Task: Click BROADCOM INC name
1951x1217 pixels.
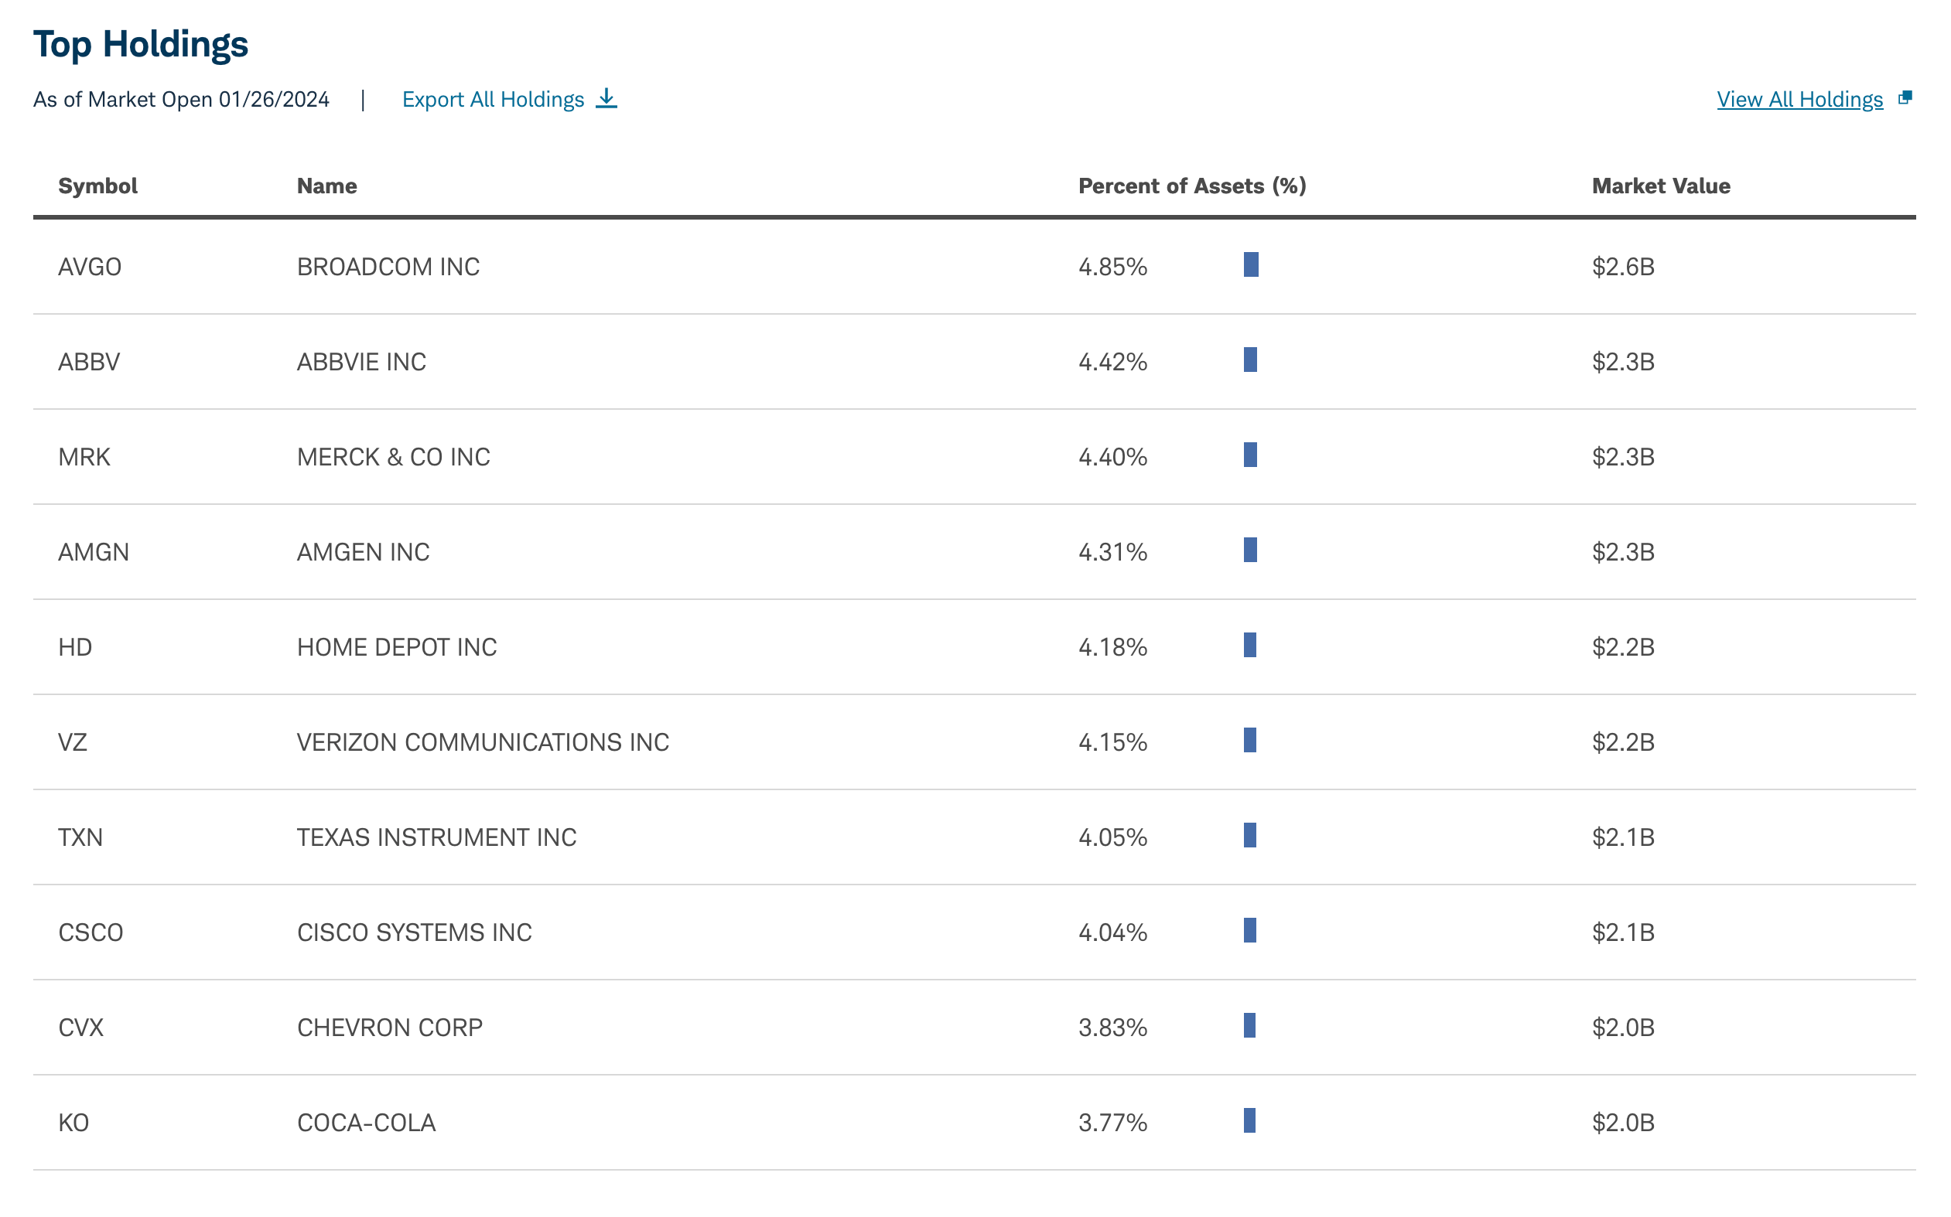Action: (x=388, y=267)
